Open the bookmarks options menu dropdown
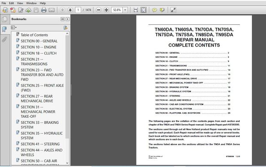Screen dimensions: 266x167 pos(14,27)
